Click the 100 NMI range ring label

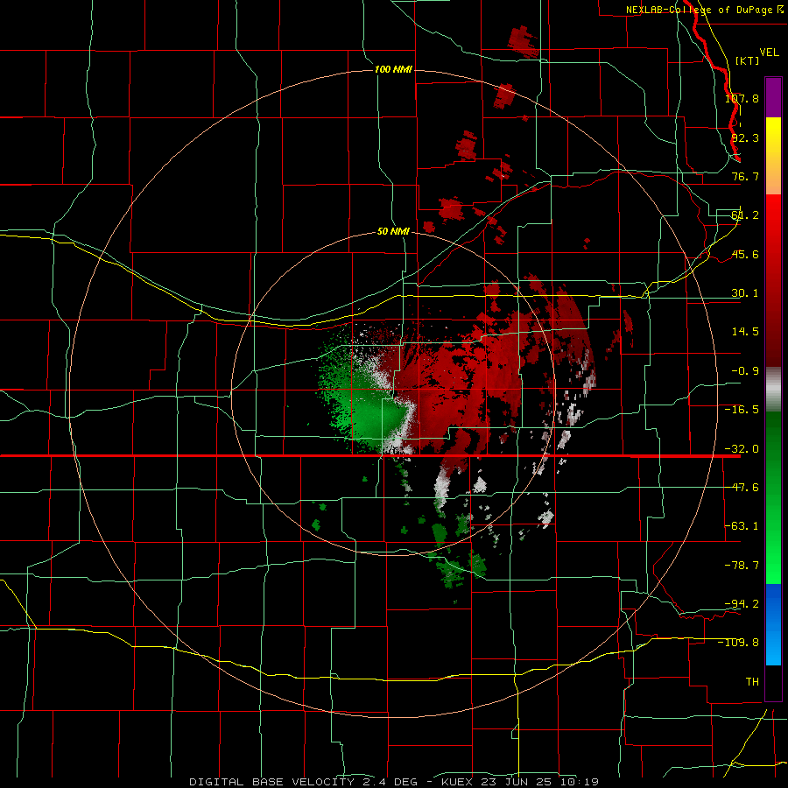(x=393, y=69)
